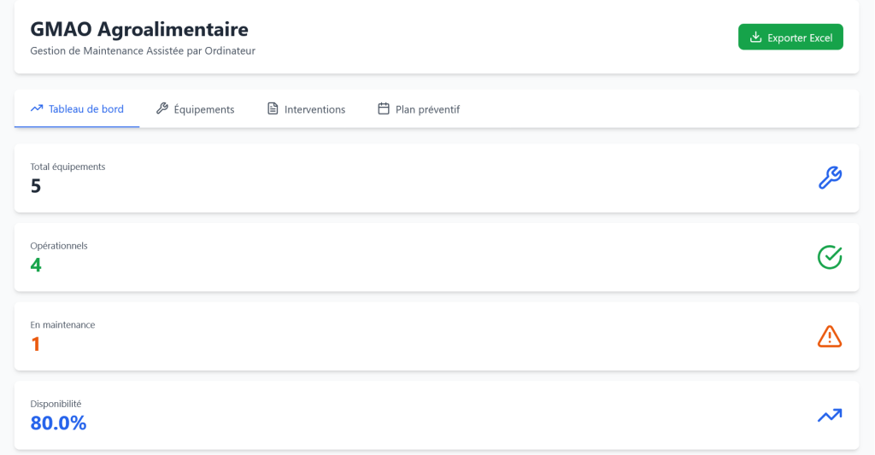This screenshot has width=875, height=455.
Task: Click the blue trending arrow in Disponibilité card
Action: click(x=830, y=416)
